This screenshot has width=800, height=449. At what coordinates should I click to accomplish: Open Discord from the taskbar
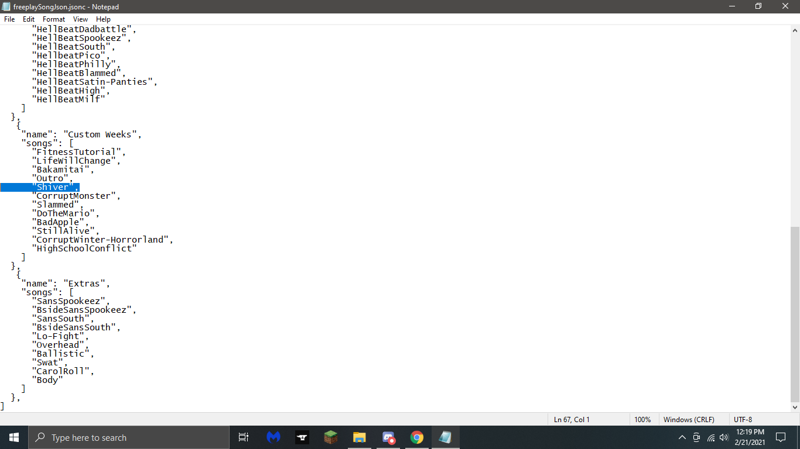pyautogui.click(x=388, y=437)
